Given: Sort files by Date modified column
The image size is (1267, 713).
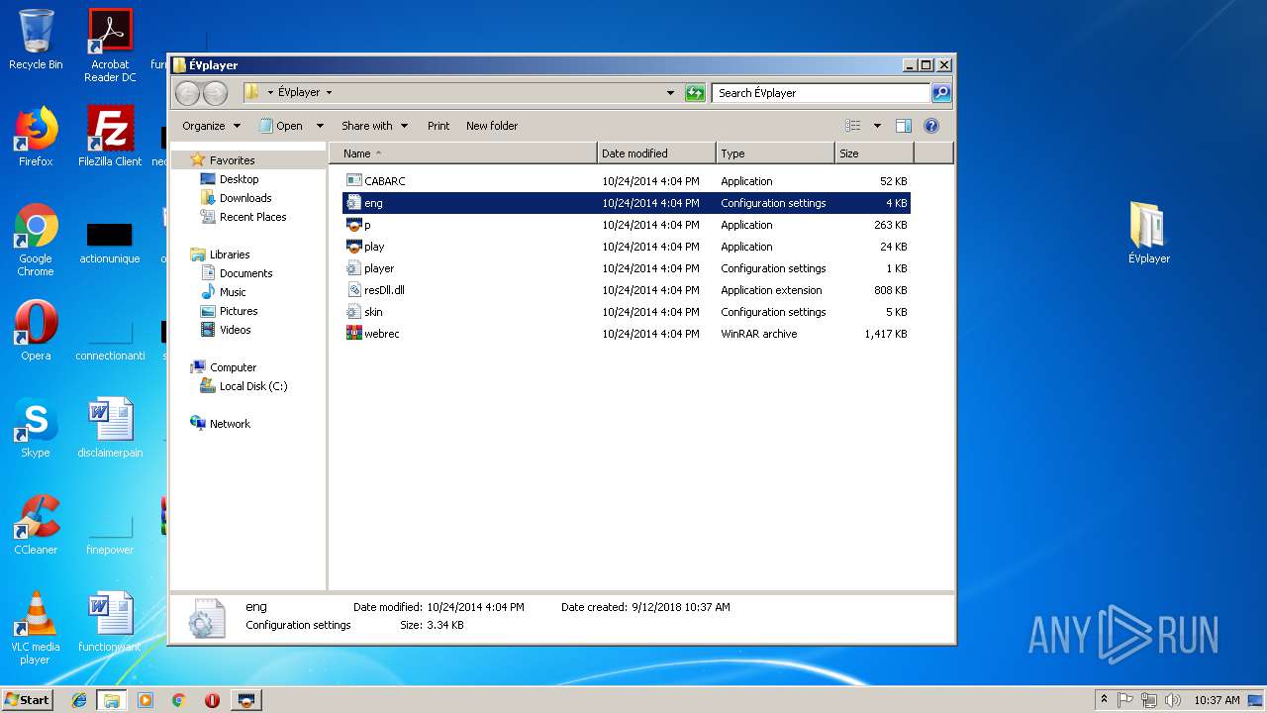Looking at the screenshot, I should pos(656,153).
